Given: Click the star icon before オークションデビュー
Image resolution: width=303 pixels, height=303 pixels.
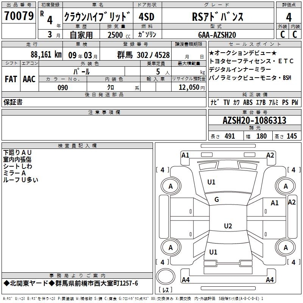Looking at the screenshot, I should click(212, 53).
